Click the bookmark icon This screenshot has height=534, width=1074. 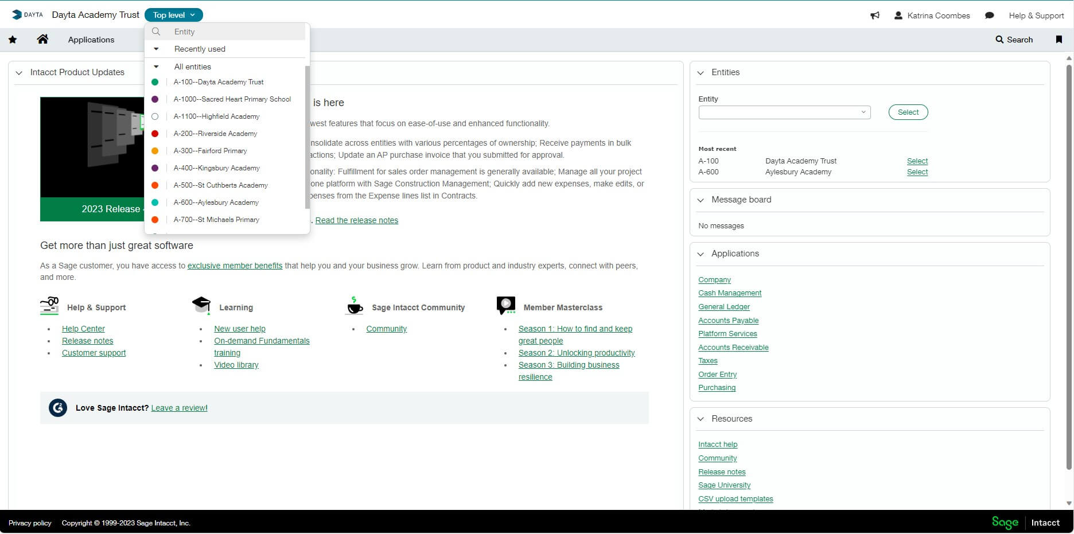click(x=1059, y=40)
